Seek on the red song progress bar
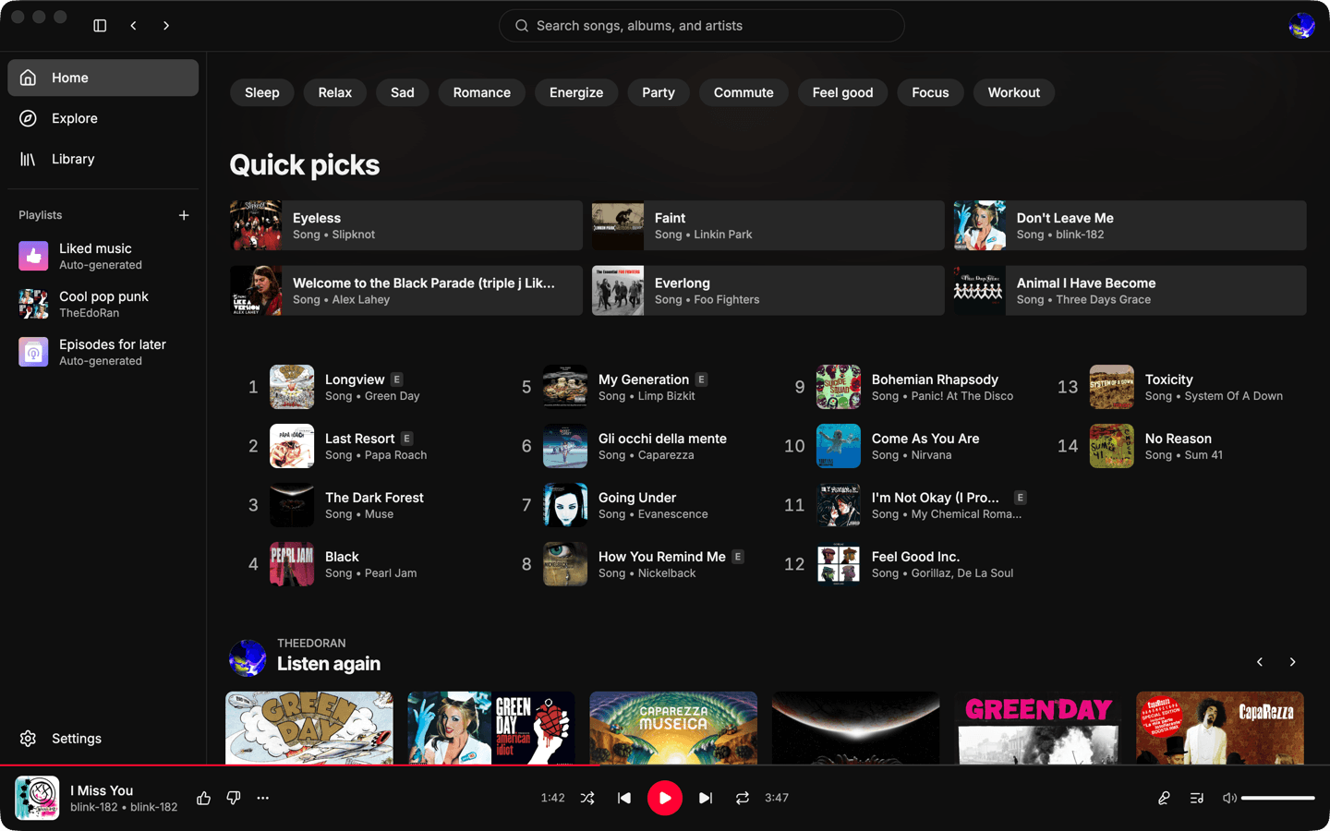 [x=665, y=765]
